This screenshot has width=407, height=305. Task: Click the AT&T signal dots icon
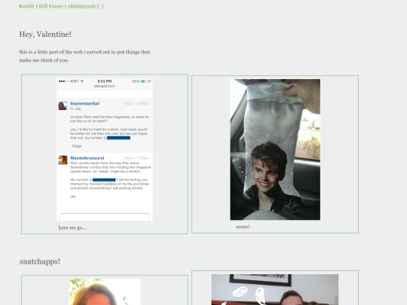pyautogui.click(x=63, y=81)
